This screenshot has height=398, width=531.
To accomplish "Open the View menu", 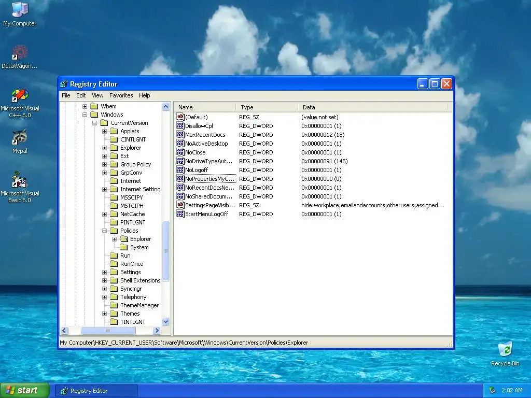I will tap(97, 95).
